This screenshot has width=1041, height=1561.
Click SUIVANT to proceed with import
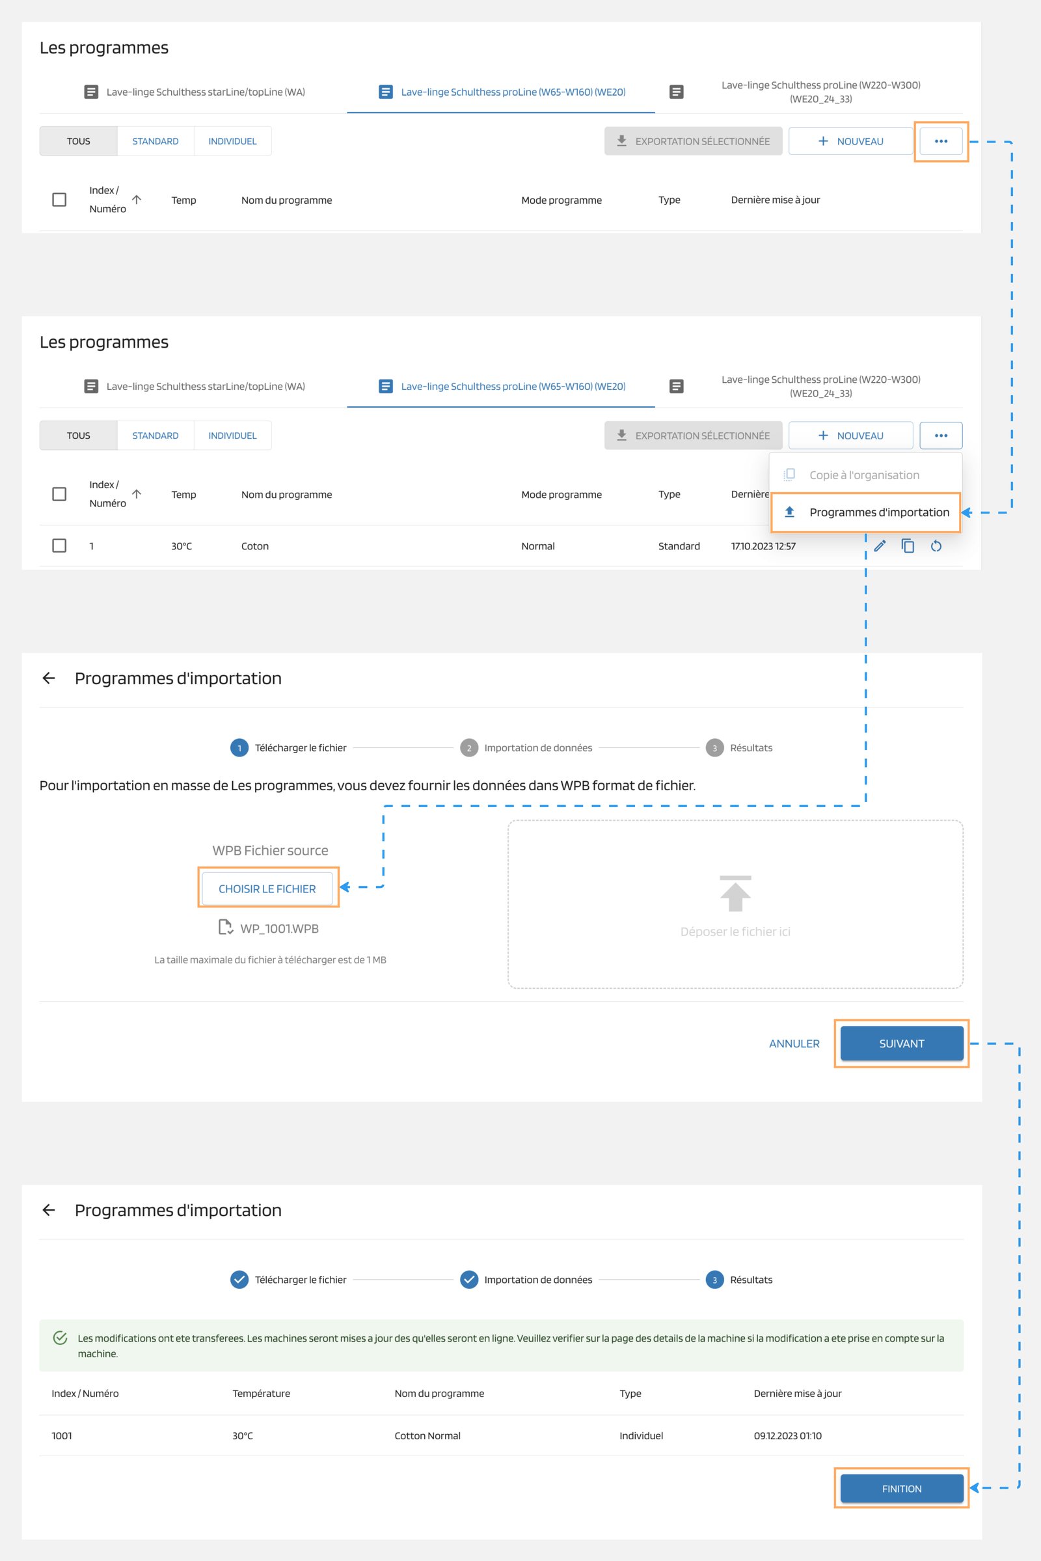click(x=901, y=1043)
